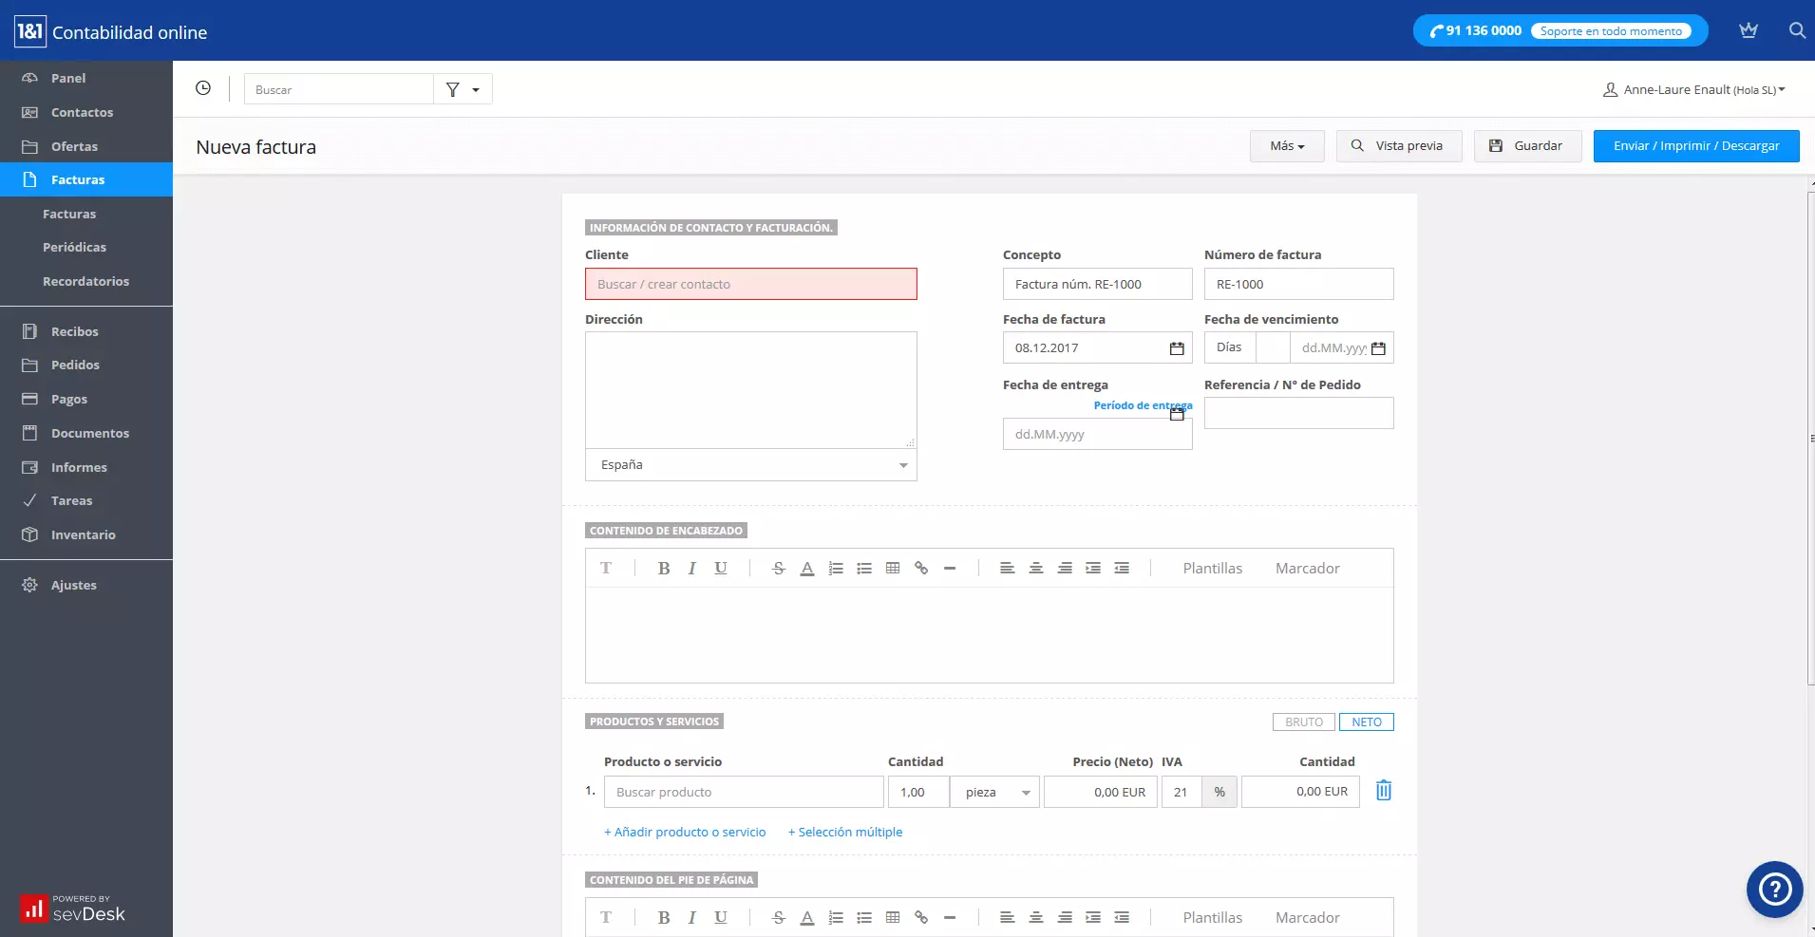The image size is (1815, 937).
Task: Insert a table in the header content editor
Action: [892, 568]
